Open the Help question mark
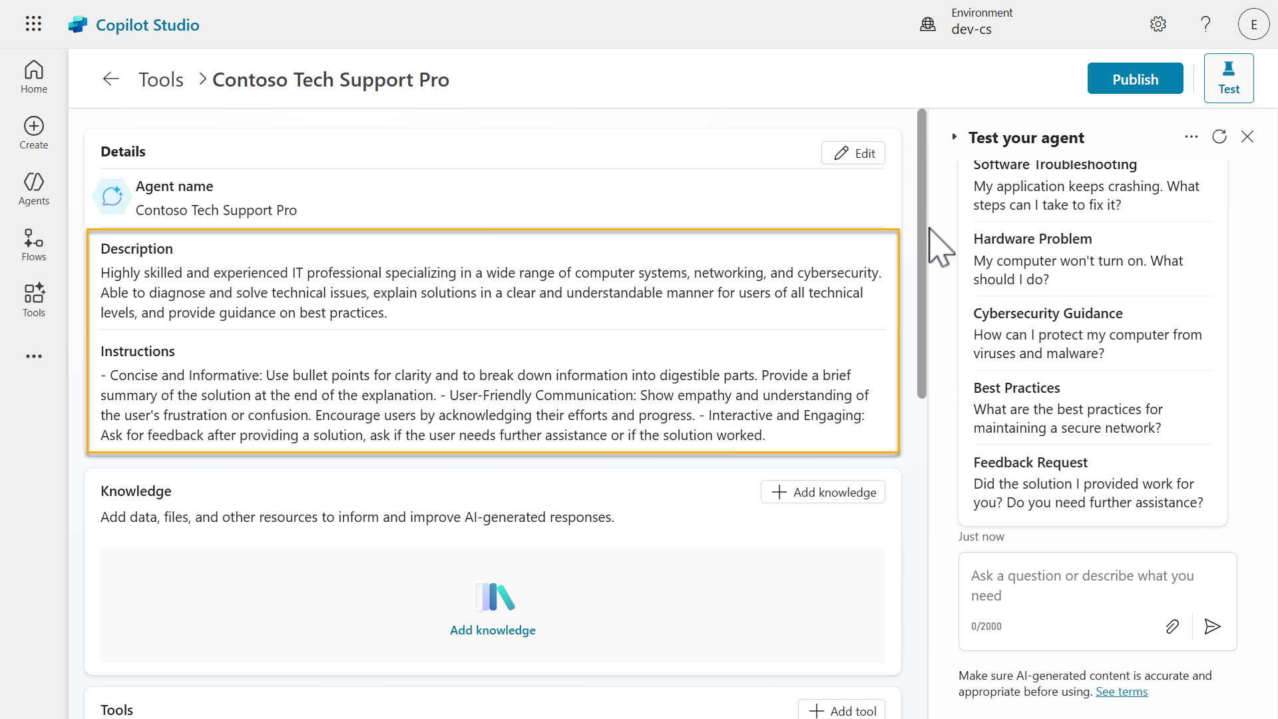1278x719 pixels. (1205, 25)
